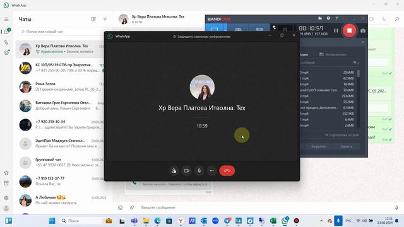Viewport: 404px width, 227px height.
Task: Open the Calls section in WhatsApp sidebar
Action: 6,42
